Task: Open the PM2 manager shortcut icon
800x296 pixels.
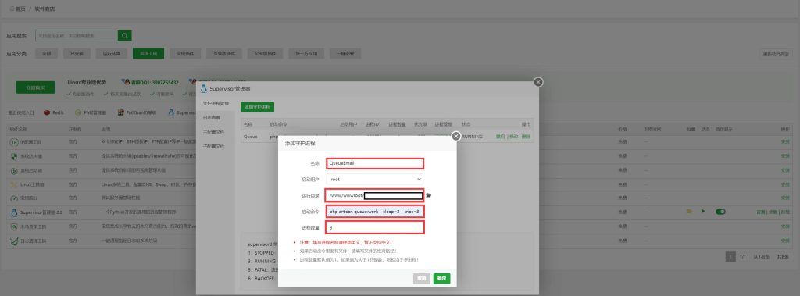Action: point(78,112)
